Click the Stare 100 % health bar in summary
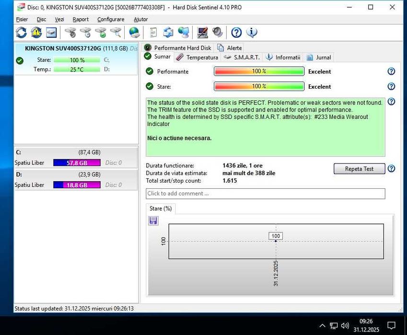The width and height of the screenshot is (407, 335). [x=259, y=86]
